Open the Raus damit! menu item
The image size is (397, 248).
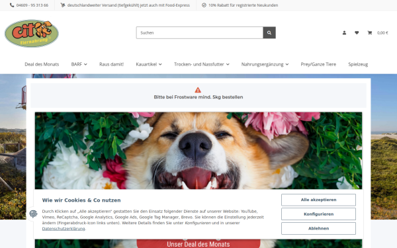[111, 64]
